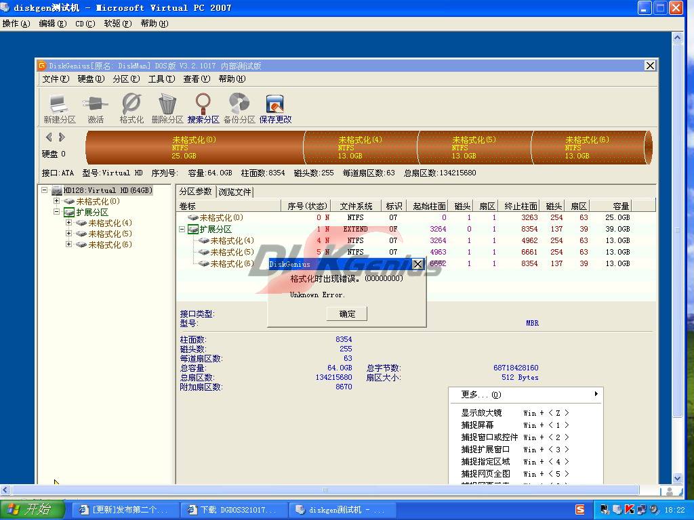This screenshot has width=694, height=520.
Task: Choose 捕捉网页全图 in the popup menu
Action: pos(525,473)
